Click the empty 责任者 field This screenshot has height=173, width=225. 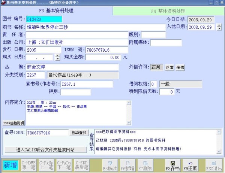click(x=77, y=35)
